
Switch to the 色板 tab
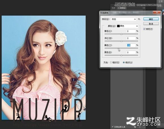(113, 8)
